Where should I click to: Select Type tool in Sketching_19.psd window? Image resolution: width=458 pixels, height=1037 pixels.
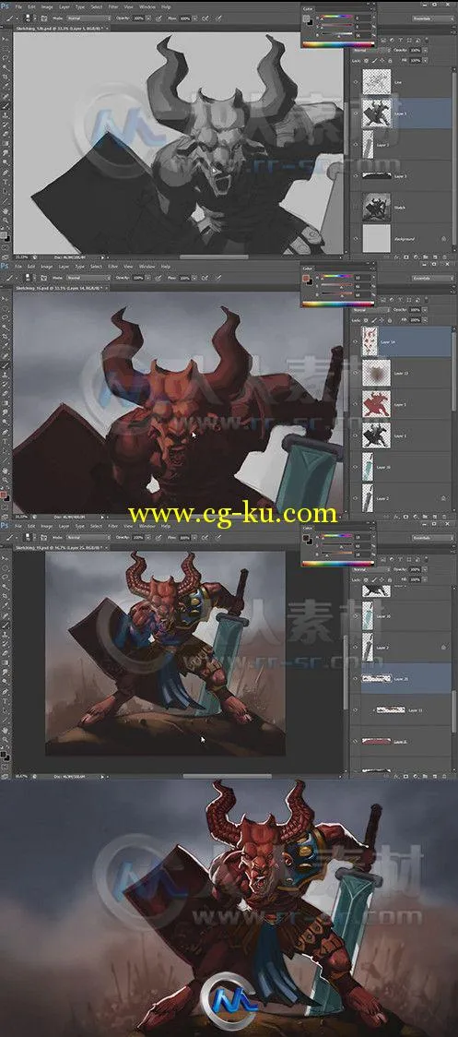point(6,700)
